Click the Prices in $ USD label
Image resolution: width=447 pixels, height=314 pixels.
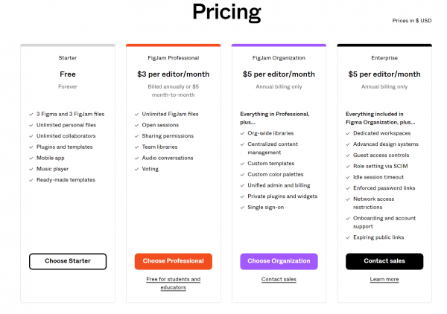(x=412, y=21)
